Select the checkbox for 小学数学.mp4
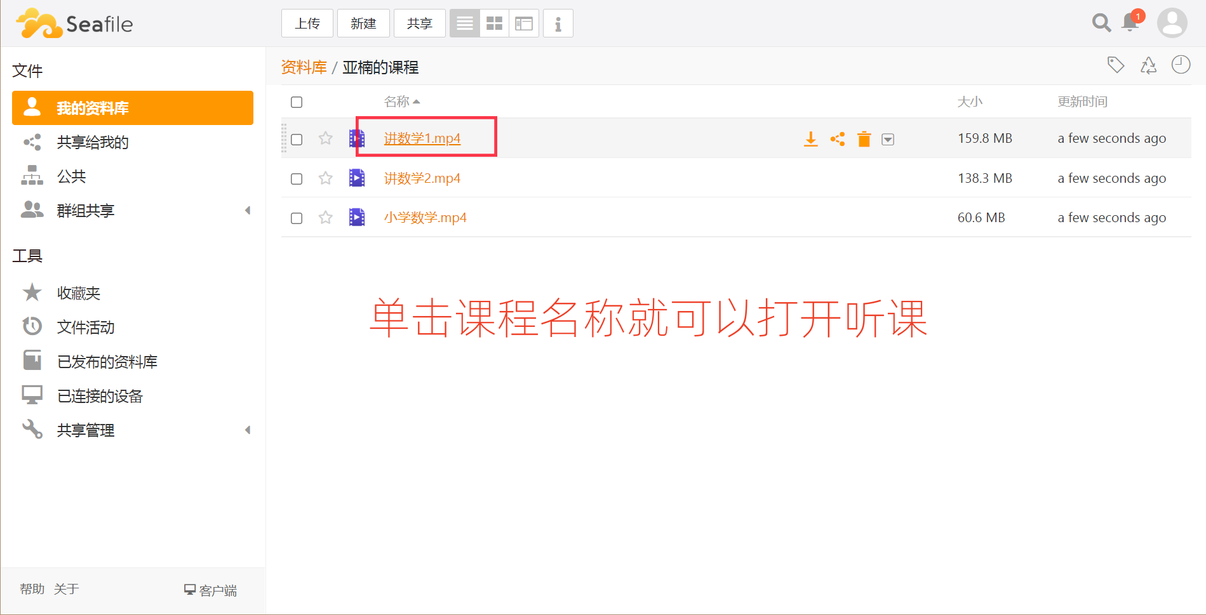The height and width of the screenshot is (615, 1206). click(297, 218)
